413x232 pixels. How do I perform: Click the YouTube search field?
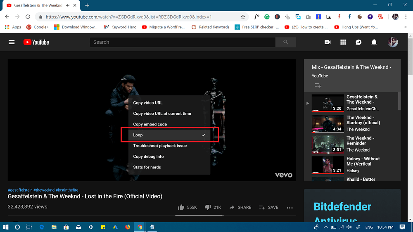pyautogui.click(x=183, y=42)
